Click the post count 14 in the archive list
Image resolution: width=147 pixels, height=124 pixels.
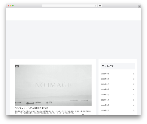[x=133, y=89]
